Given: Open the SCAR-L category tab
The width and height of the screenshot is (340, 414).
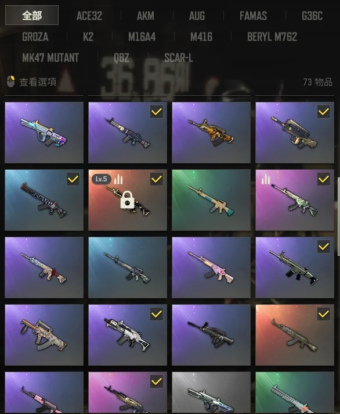Looking at the screenshot, I should tap(179, 58).
